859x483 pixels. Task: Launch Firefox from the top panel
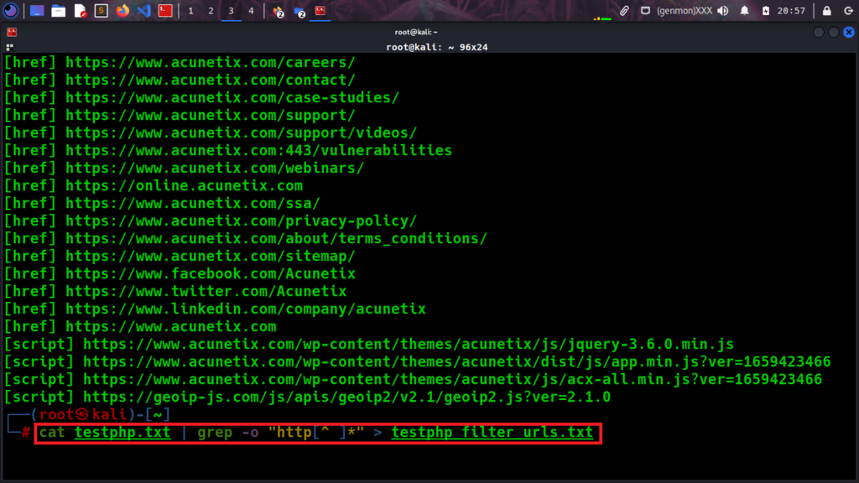click(122, 11)
